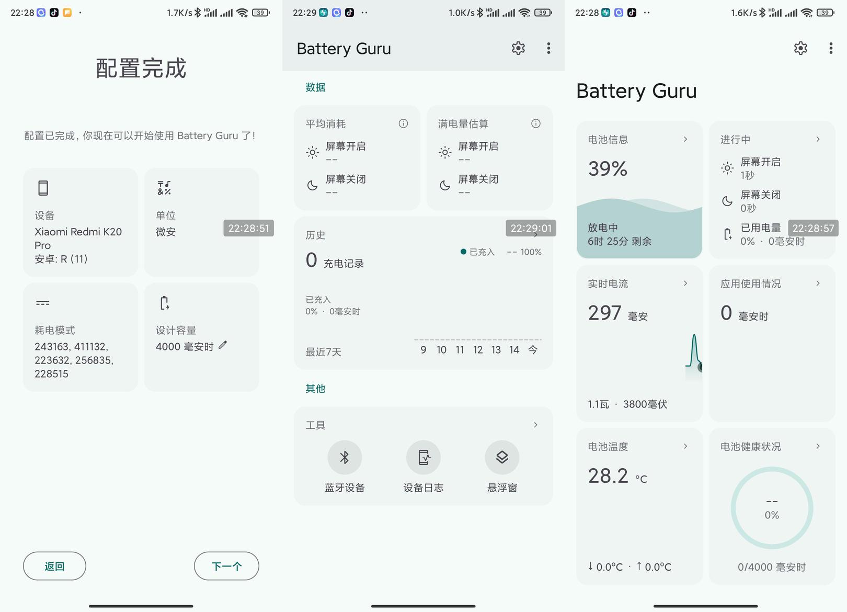847x612 pixels.
Task: Edit design capacity with the pencil icon
Action: [223, 345]
